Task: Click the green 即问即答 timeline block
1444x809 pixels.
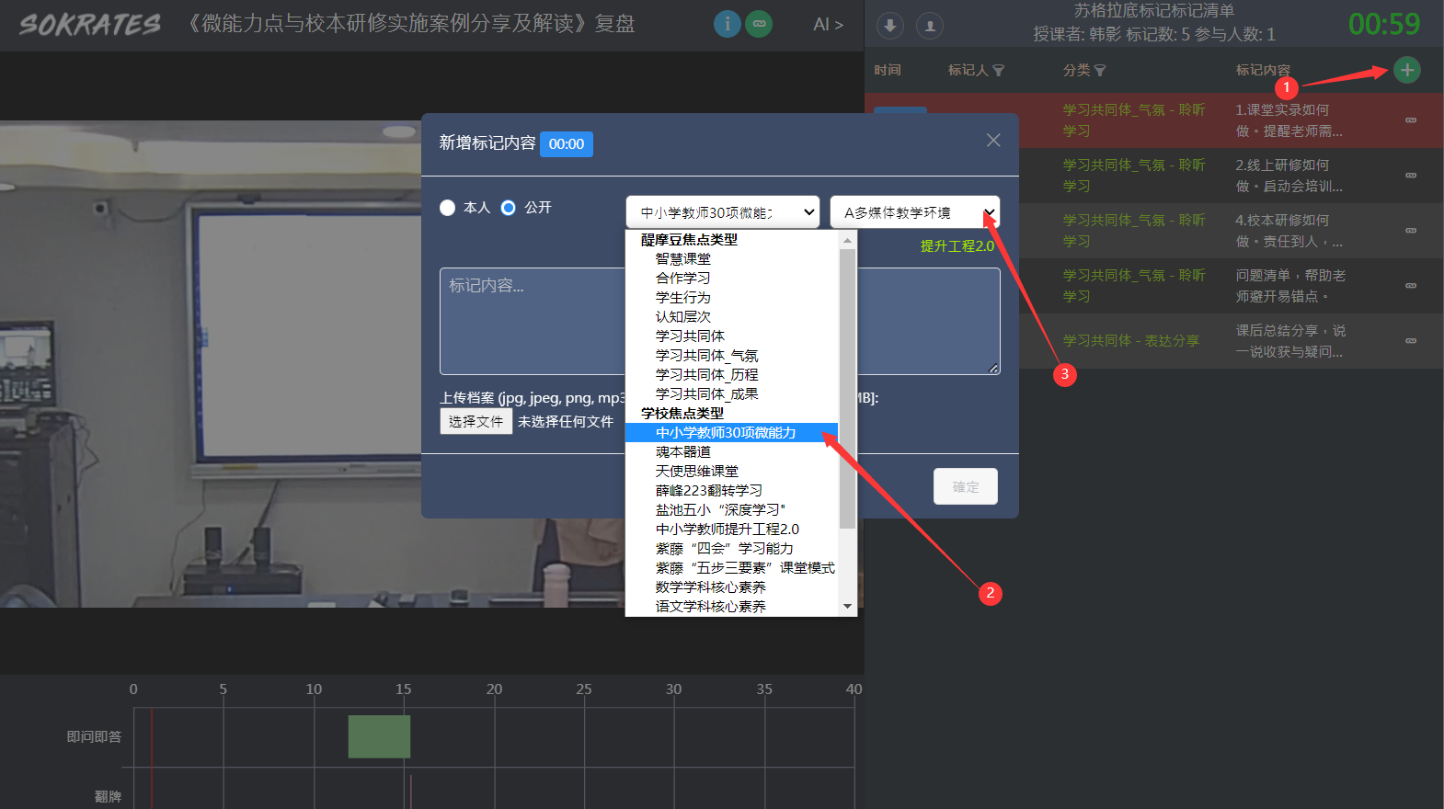Action: pos(379,736)
